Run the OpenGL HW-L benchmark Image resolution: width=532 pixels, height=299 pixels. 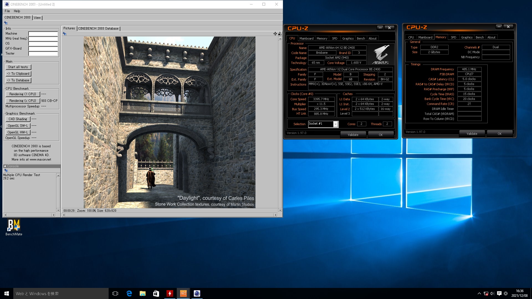tap(18, 132)
